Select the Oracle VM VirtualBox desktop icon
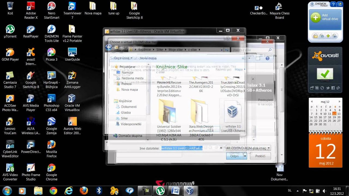Screen dimensions: 349x196 pos(72,103)
